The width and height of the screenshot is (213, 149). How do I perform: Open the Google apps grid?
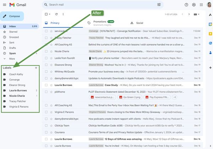(x=201, y=5)
